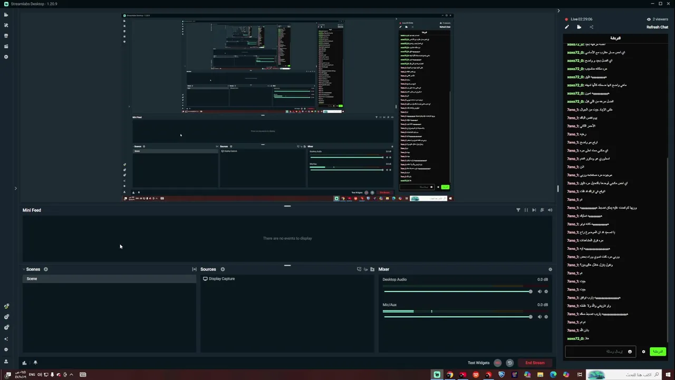Open the emoji picker in chat input
The height and width of the screenshot is (380, 675).
(x=630, y=351)
